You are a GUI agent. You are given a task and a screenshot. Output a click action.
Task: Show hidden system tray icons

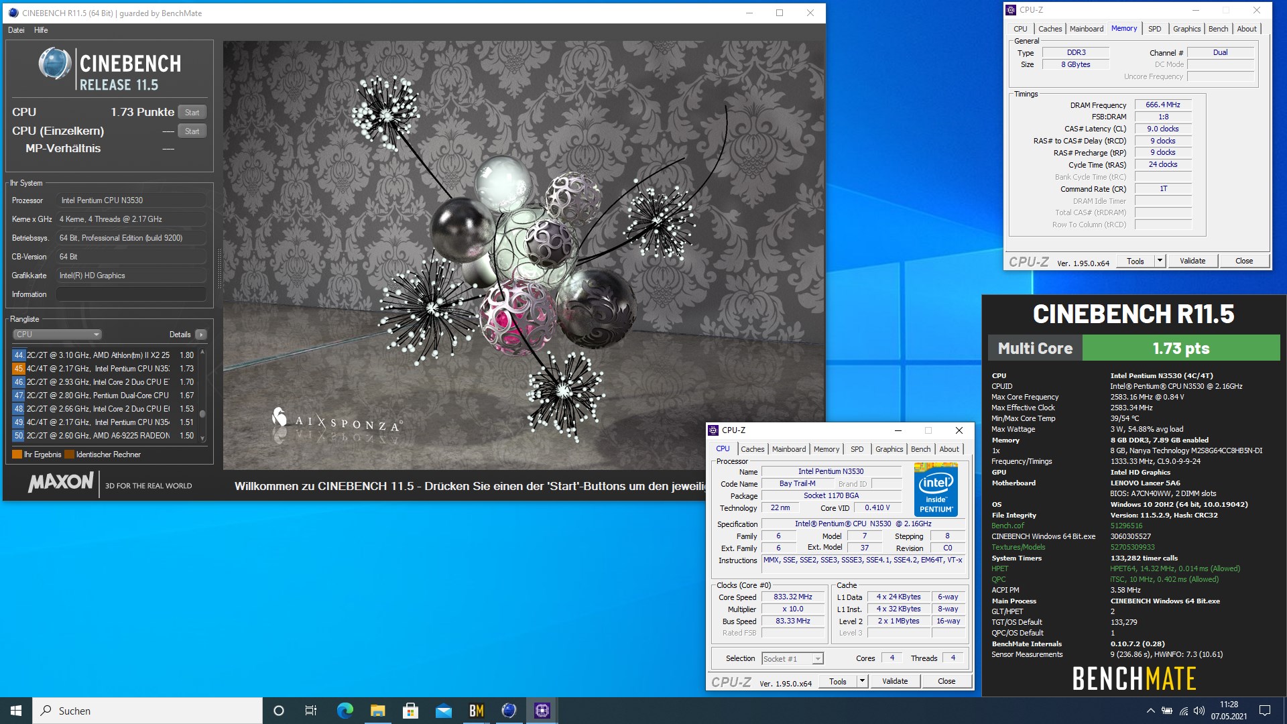click(x=1150, y=711)
